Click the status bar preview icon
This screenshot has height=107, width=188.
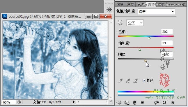click(19, 102)
